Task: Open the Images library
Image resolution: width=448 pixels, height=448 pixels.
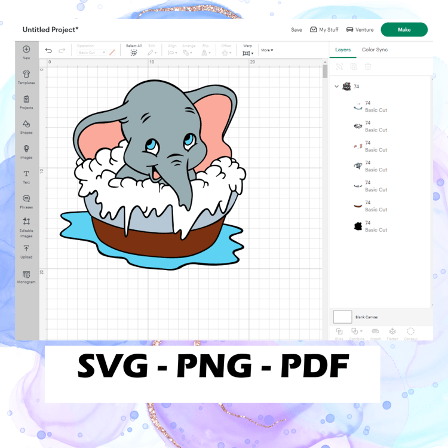Action: 26,152
